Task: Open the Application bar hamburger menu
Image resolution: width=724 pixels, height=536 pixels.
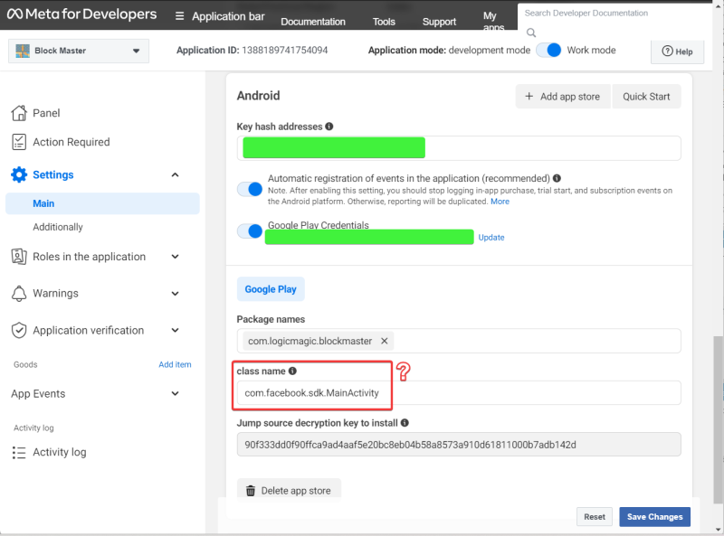Action: [179, 16]
